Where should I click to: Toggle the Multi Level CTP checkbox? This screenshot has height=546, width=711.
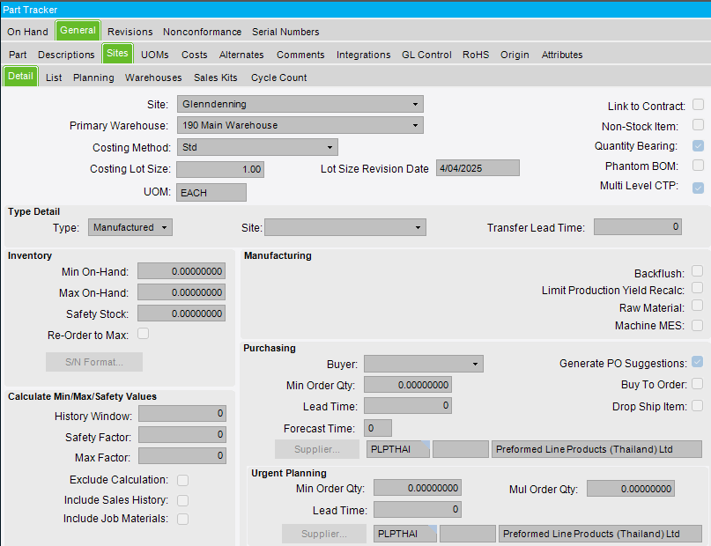click(699, 188)
